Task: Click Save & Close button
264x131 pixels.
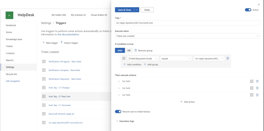Action: [x=125, y=10]
